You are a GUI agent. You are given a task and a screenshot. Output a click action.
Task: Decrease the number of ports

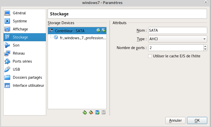point(205,49)
